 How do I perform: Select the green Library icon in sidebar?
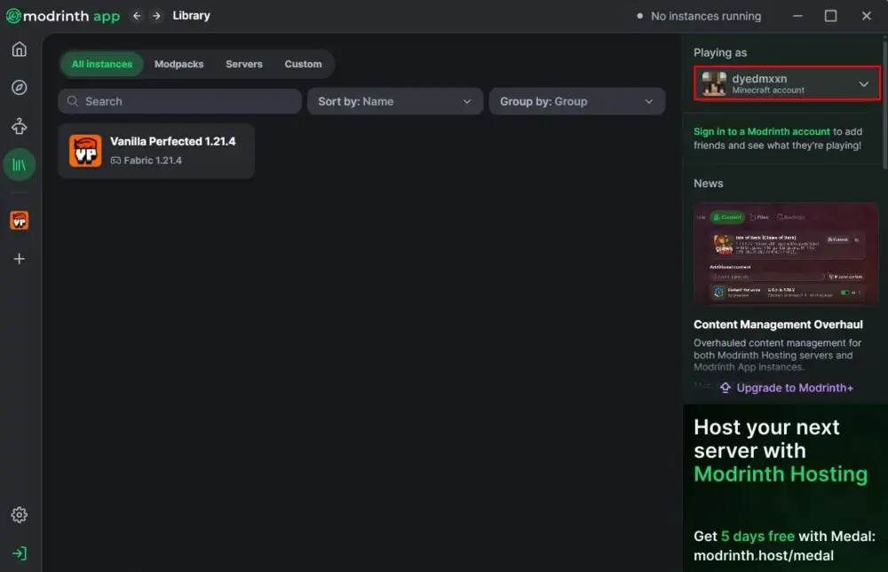coord(20,165)
